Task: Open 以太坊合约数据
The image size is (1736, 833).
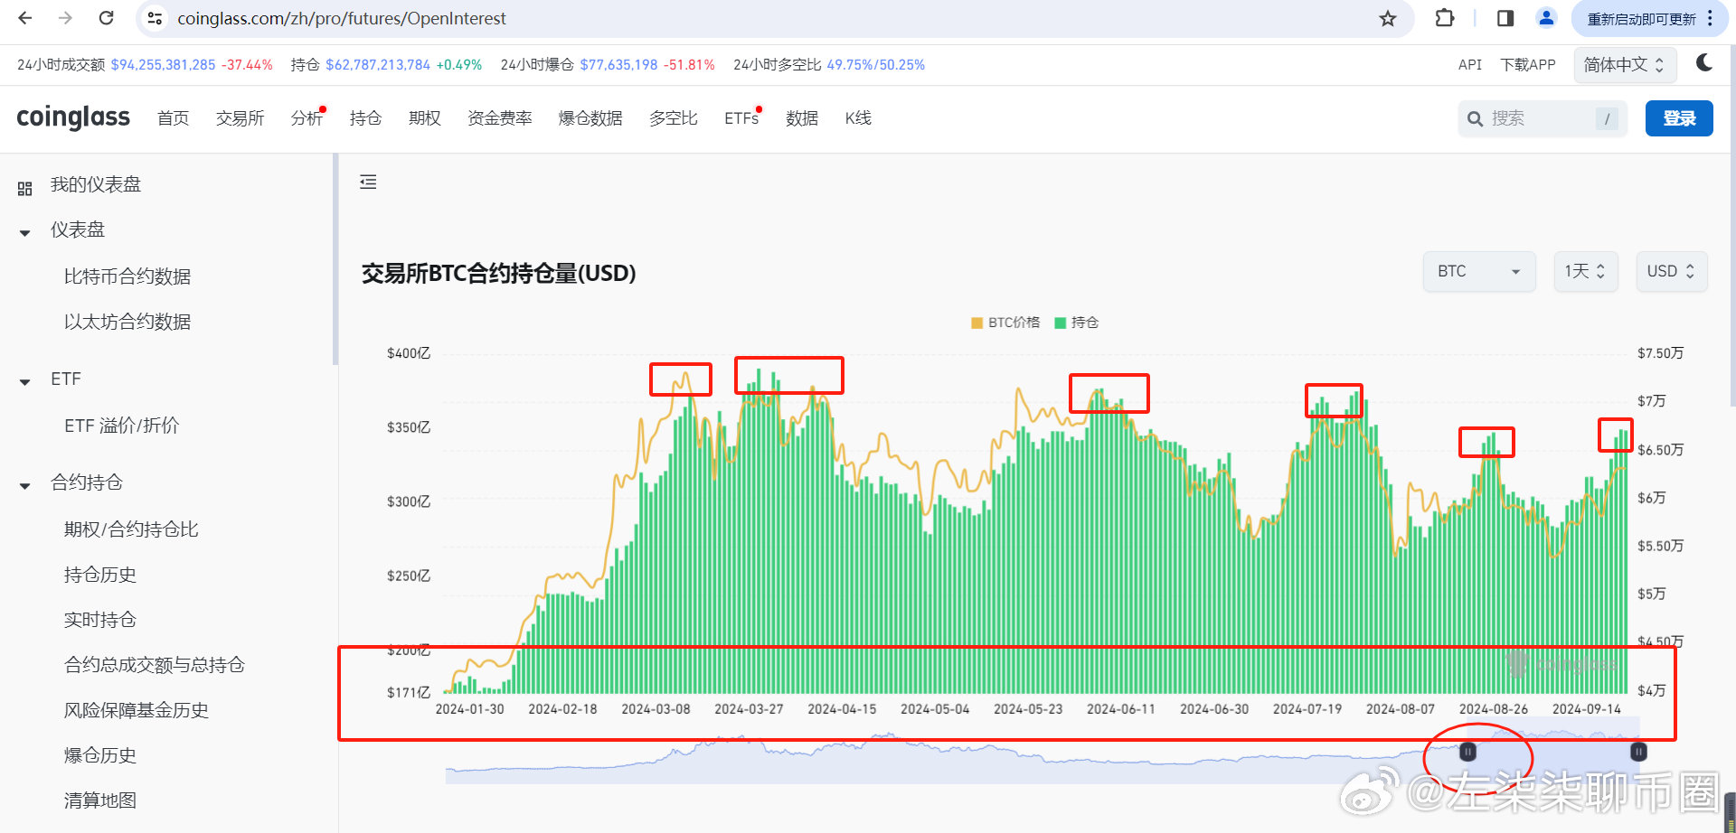Action: pyautogui.click(x=127, y=322)
